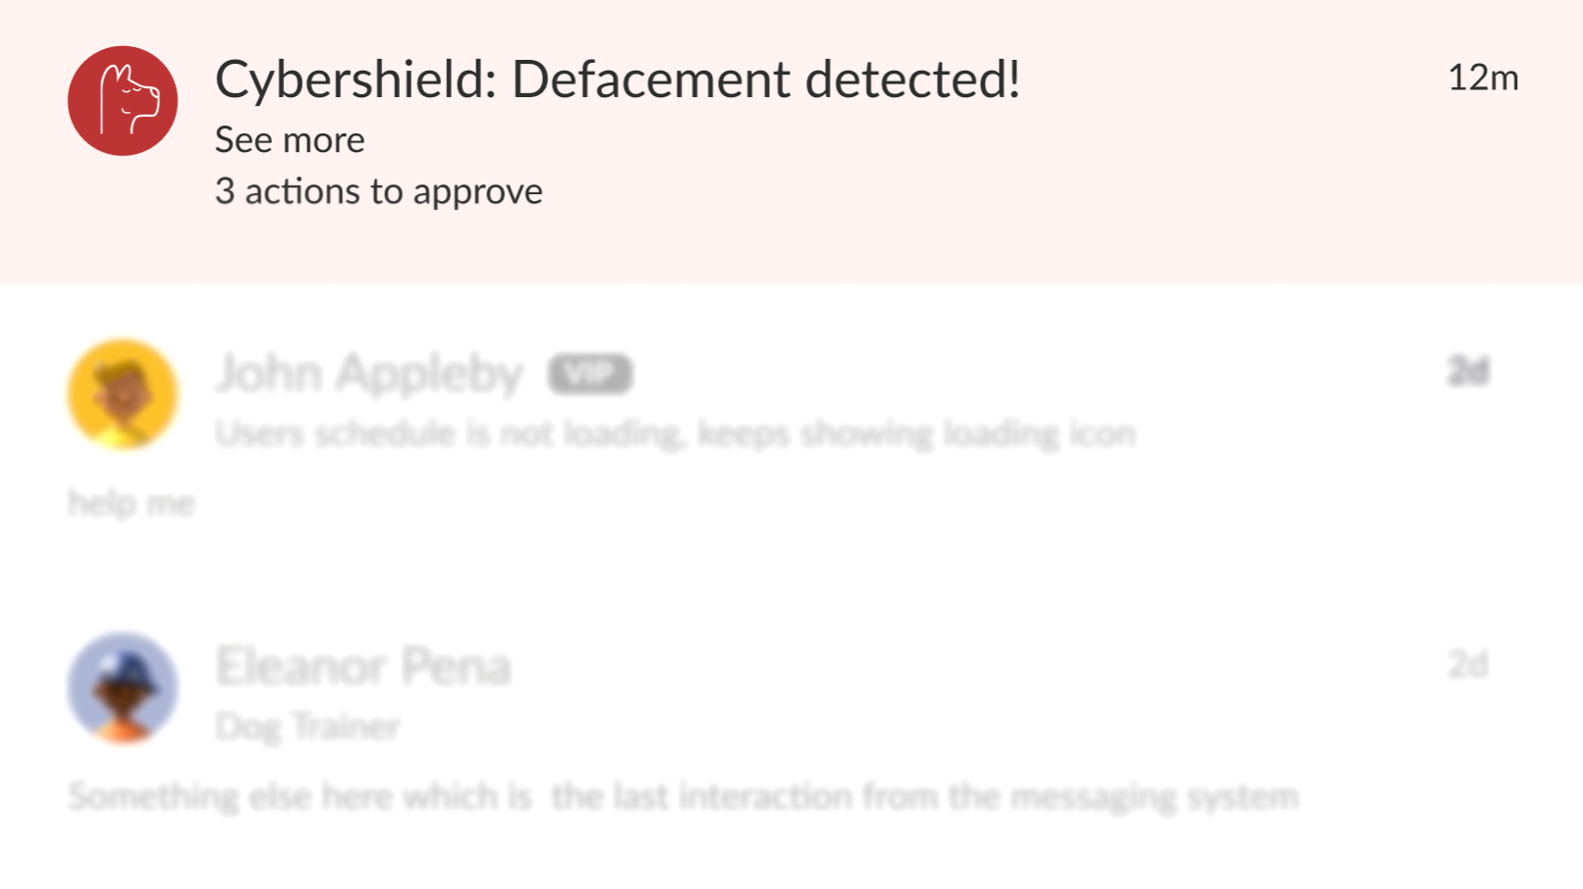
Task: Open Eleanor Pena's last interaction message text
Action: click(x=683, y=796)
